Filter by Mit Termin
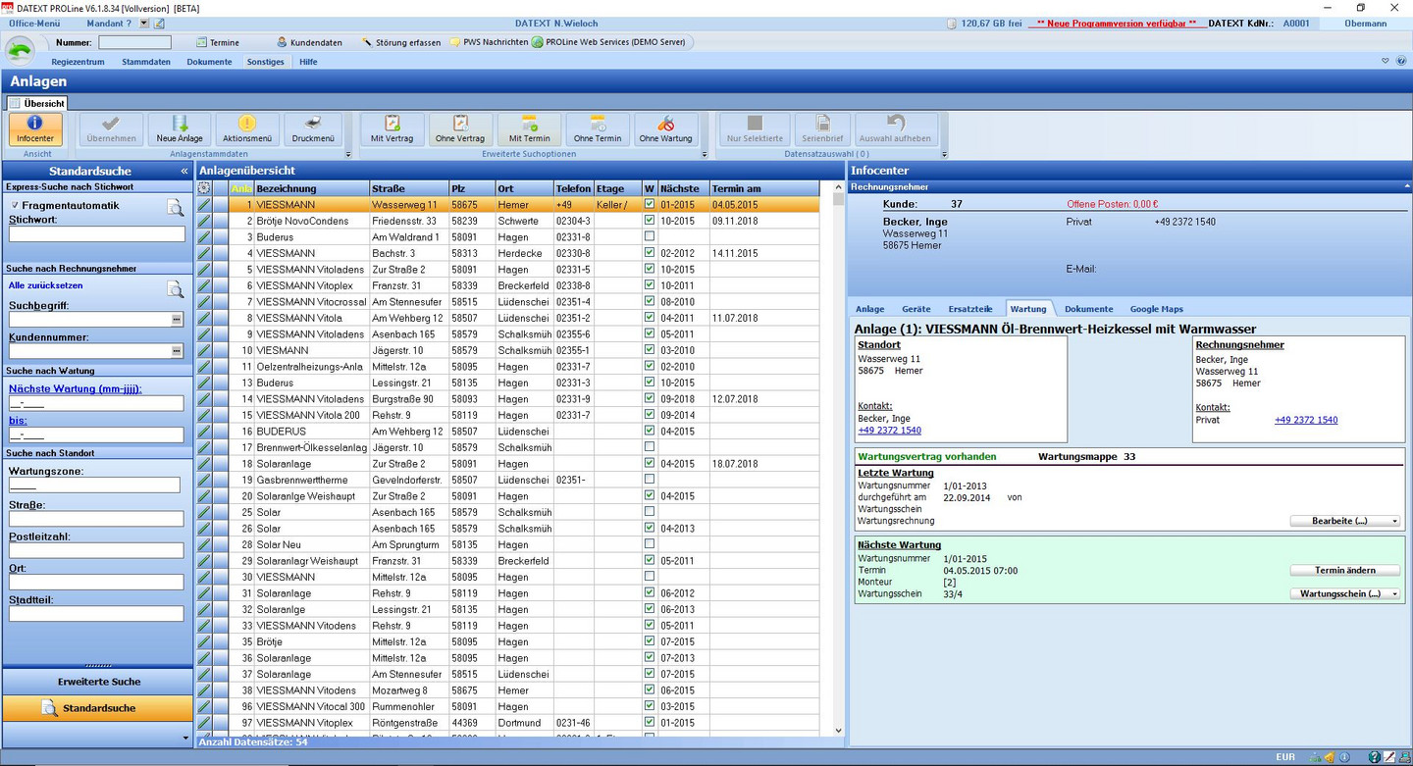The height and width of the screenshot is (766, 1413). [x=529, y=129]
